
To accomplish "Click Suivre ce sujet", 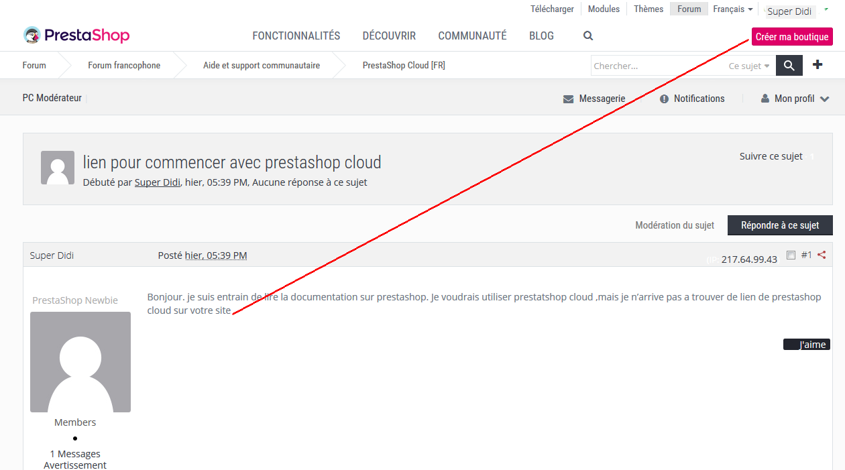I will coord(771,156).
